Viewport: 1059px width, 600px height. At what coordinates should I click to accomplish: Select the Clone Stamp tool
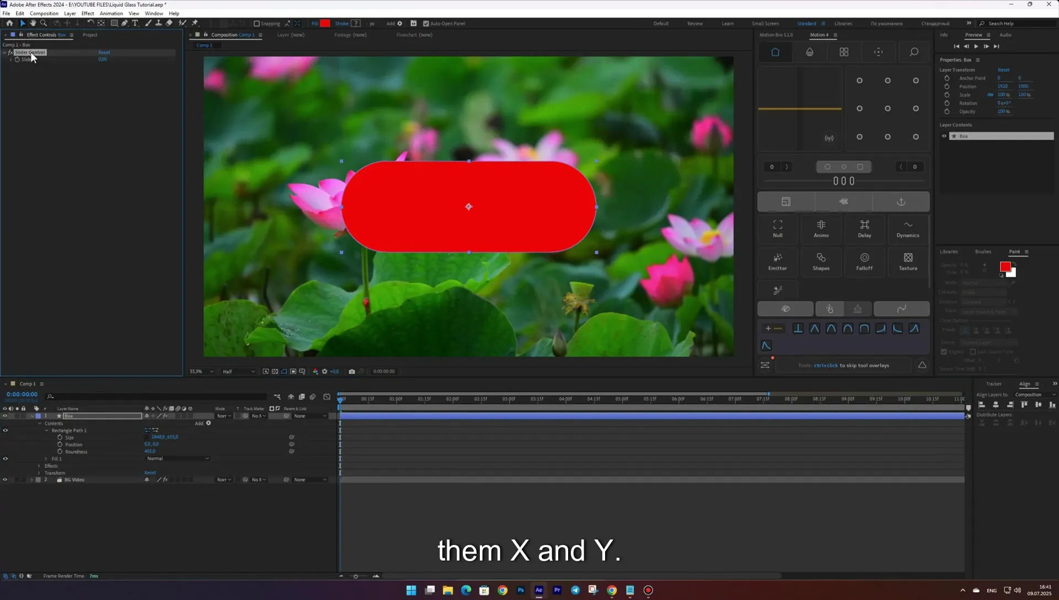[x=159, y=23]
